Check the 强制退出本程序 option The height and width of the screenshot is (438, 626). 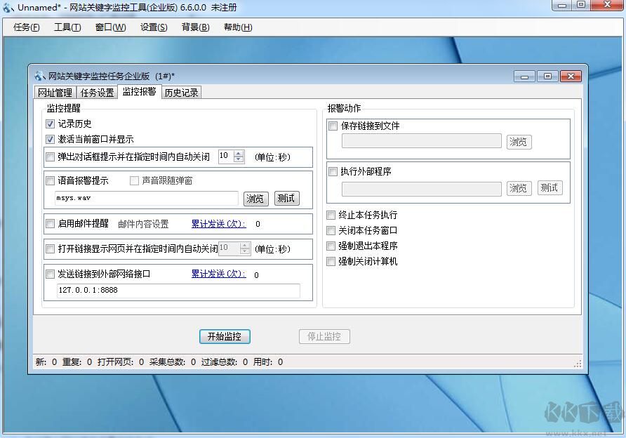coord(331,246)
